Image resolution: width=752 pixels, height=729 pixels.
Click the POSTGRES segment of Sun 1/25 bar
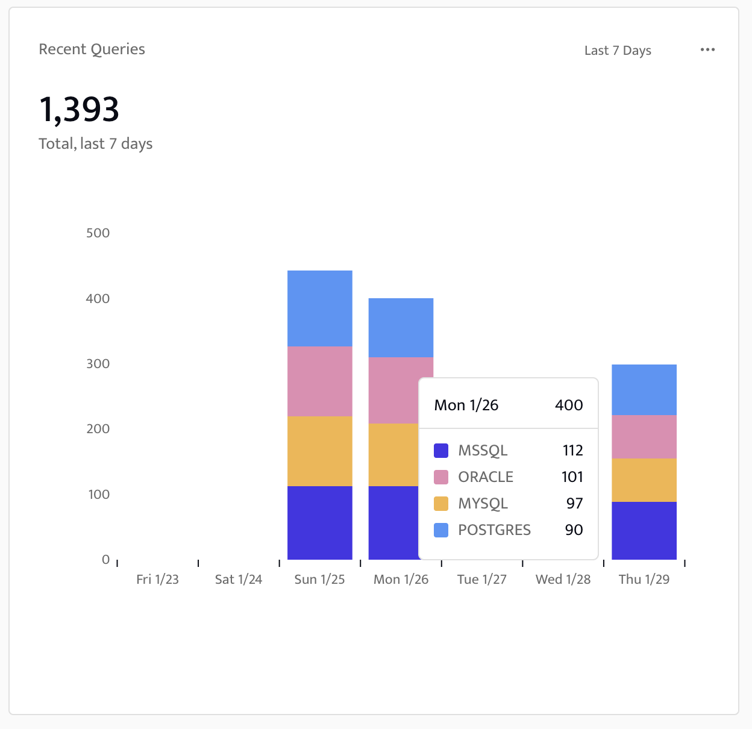[x=319, y=308]
